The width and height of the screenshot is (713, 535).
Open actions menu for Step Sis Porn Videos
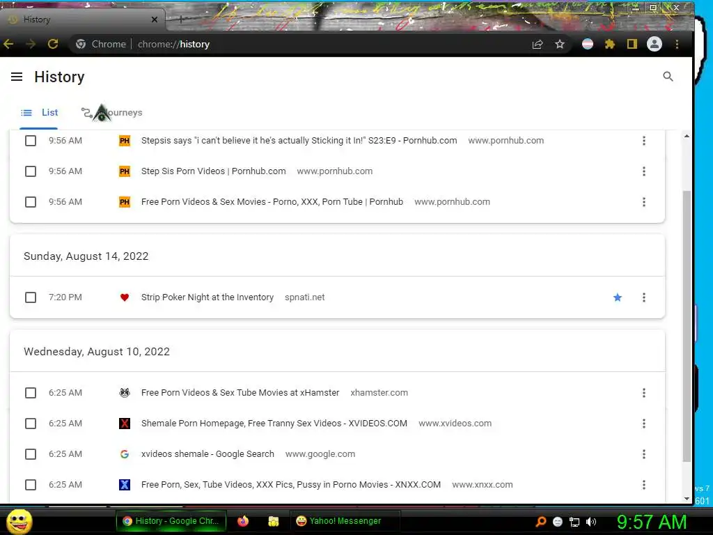click(x=644, y=171)
